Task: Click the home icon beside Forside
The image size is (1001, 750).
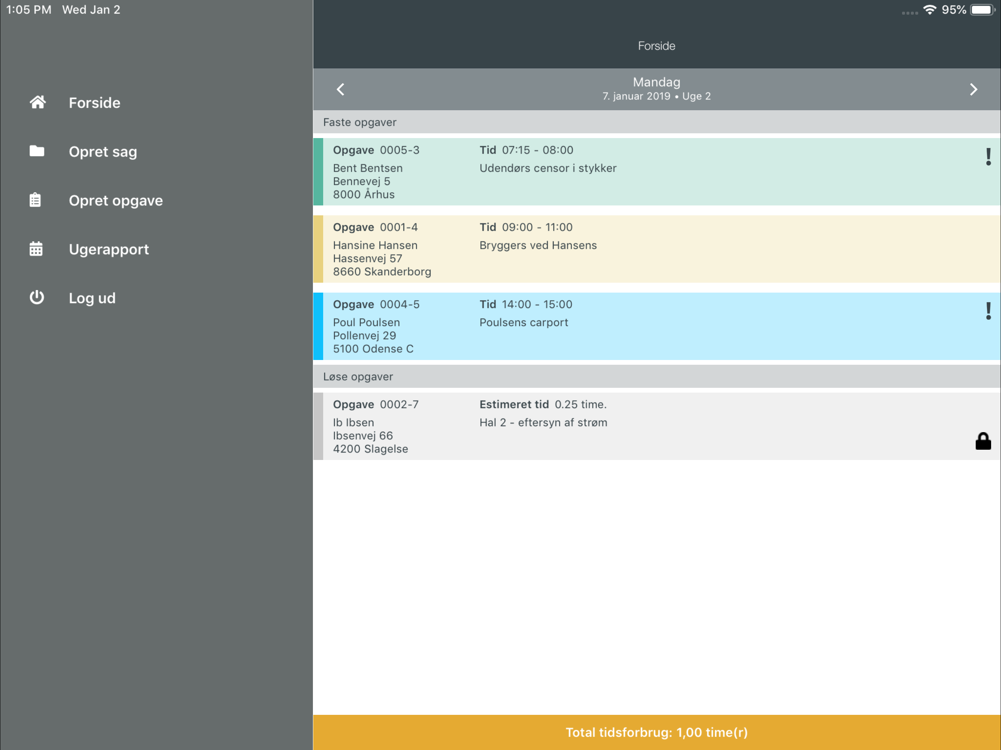Action: pos(38,102)
